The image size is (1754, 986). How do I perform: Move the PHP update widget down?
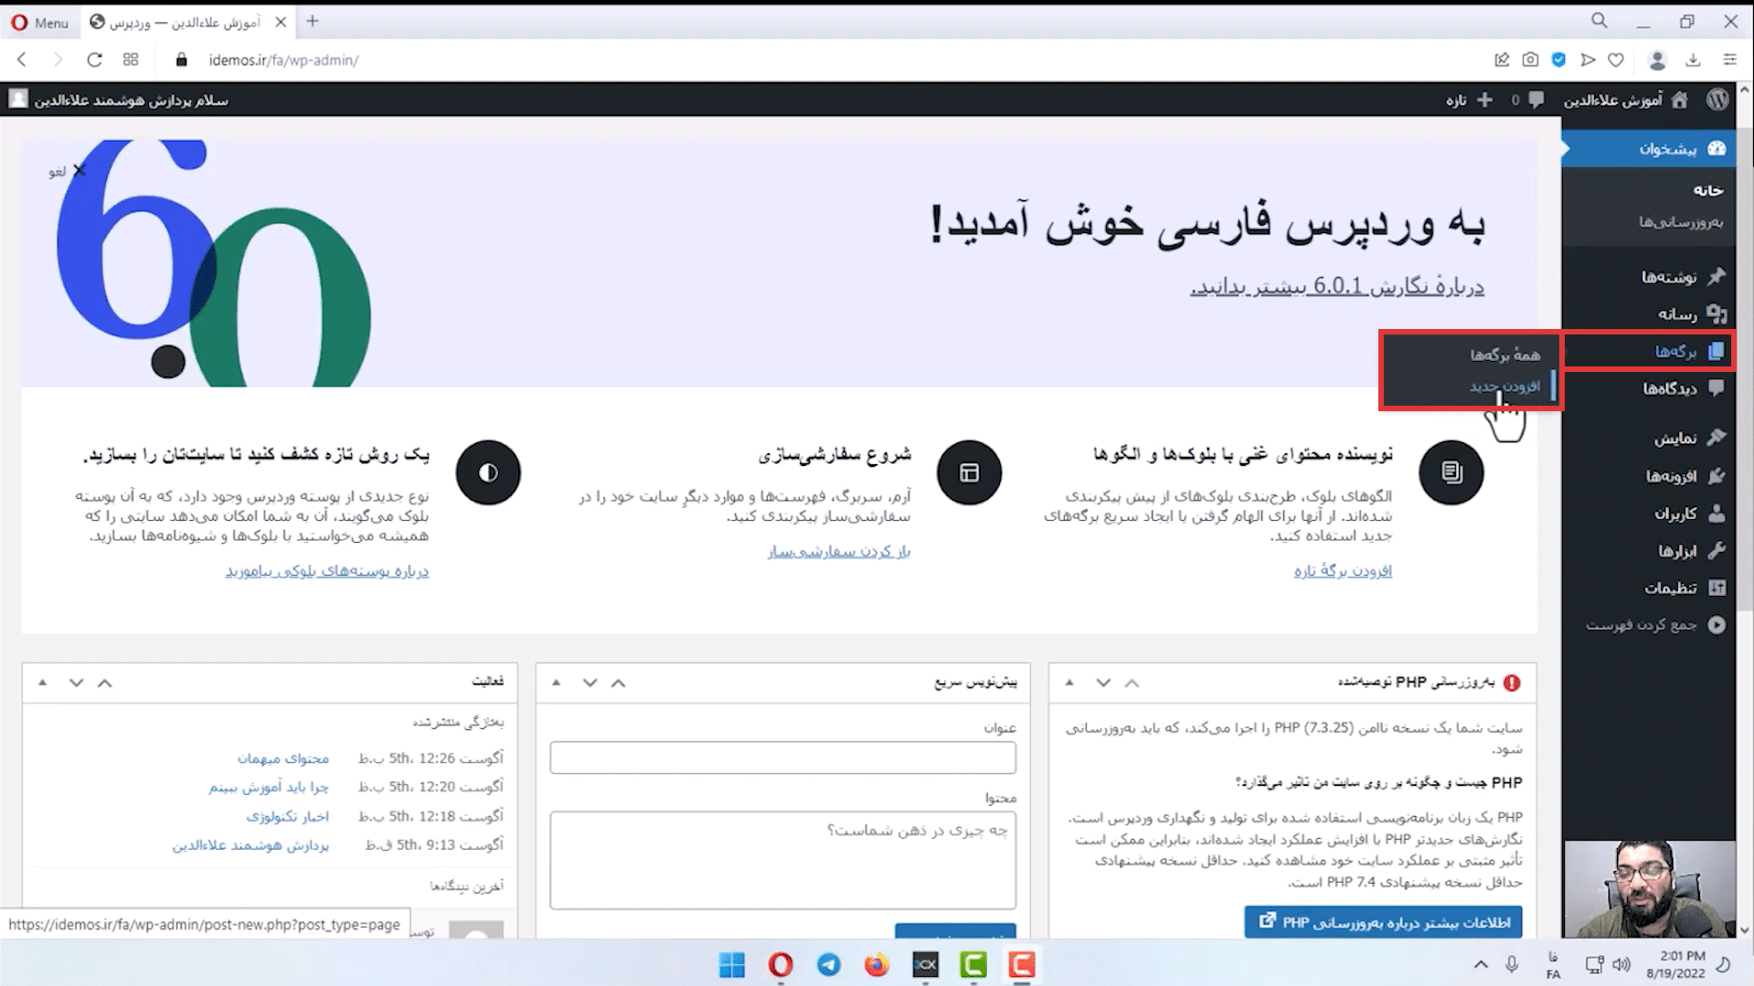(1103, 683)
